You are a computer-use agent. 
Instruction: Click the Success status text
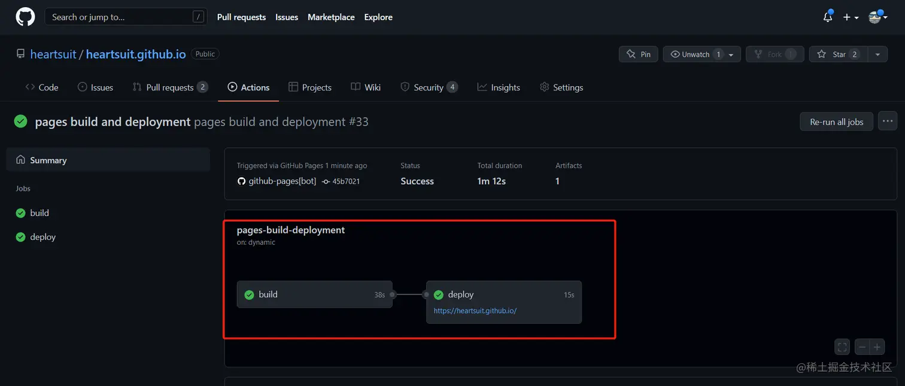point(417,181)
